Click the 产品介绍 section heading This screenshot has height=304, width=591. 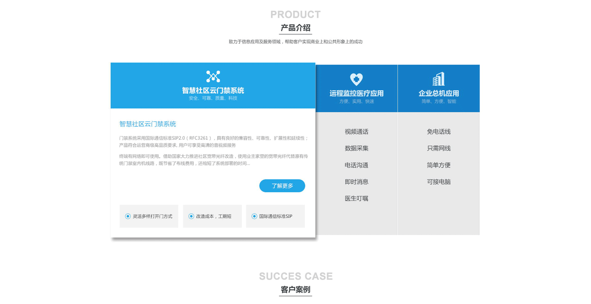(295, 28)
